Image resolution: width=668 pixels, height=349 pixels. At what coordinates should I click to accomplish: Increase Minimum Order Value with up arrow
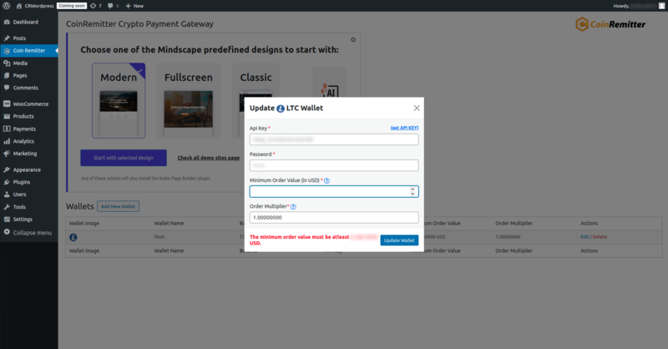point(412,190)
